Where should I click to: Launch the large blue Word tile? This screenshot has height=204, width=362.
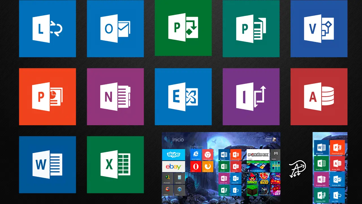point(47,165)
